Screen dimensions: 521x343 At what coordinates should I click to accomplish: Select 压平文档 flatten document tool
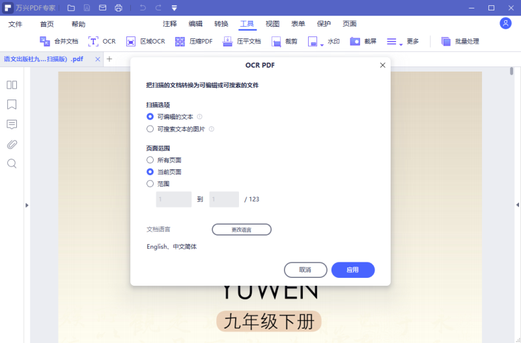point(242,41)
